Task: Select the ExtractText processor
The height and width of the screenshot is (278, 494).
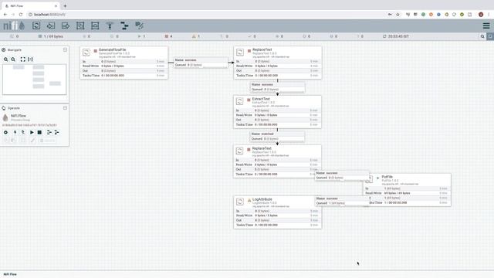Action: pyautogui.click(x=277, y=112)
